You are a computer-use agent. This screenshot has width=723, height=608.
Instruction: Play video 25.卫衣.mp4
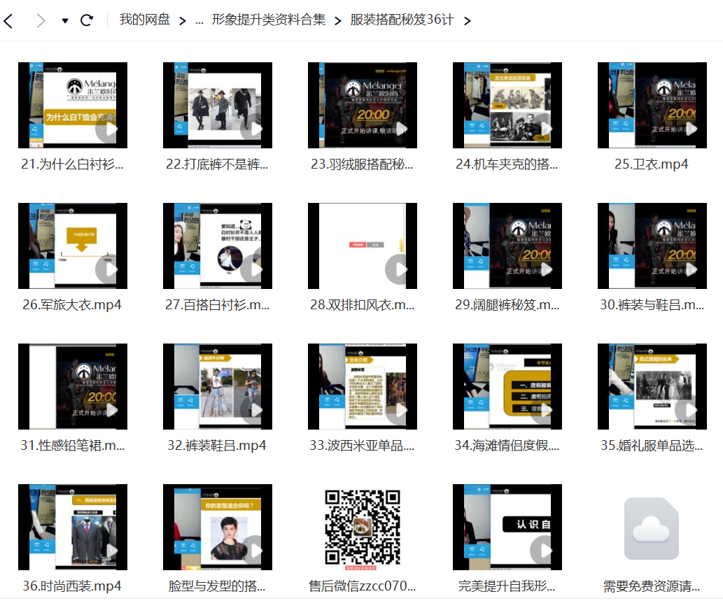click(652, 105)
